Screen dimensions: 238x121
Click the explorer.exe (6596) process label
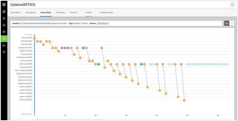coord(25,64)
